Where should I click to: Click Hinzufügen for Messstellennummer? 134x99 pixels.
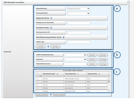(103, 64)
